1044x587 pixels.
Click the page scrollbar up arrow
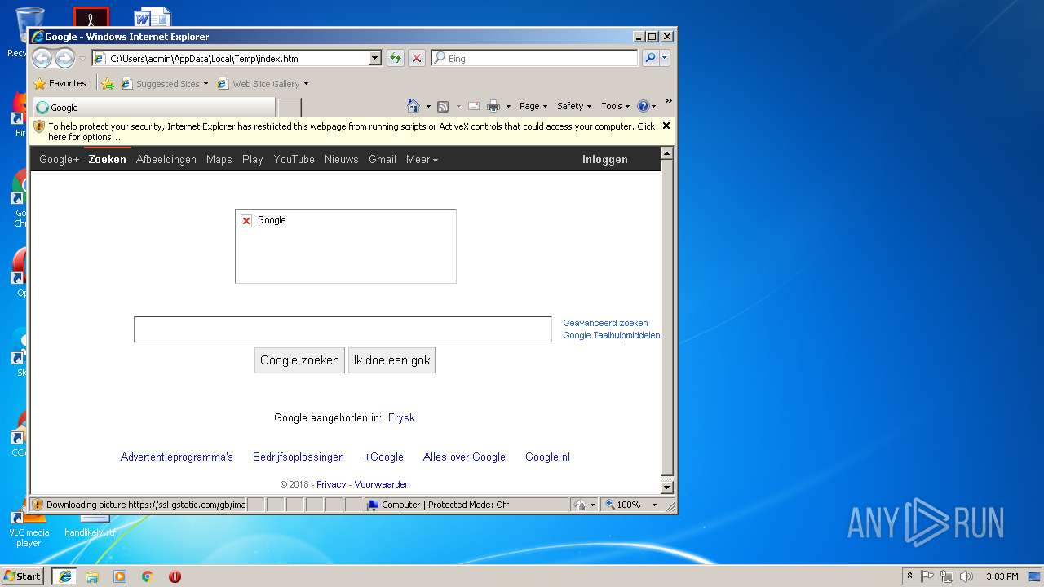[x=667, y=153]
